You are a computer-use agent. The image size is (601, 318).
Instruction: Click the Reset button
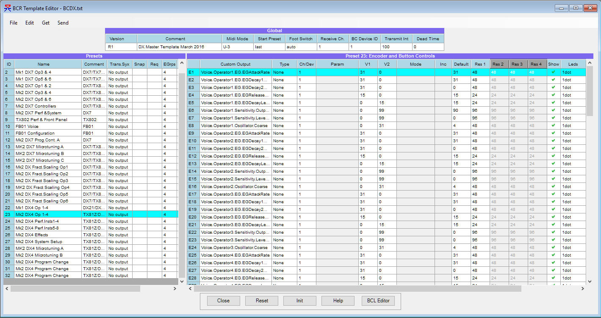pos(262,301)
